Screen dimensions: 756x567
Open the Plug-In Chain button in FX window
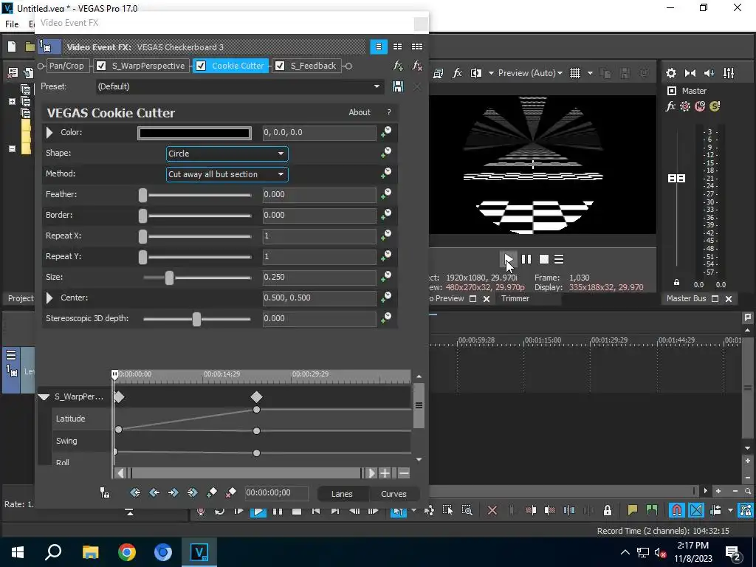tap(398, 66)
